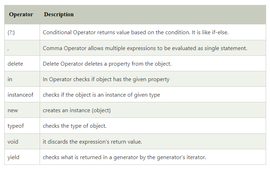Click the in operator cell
This screenshot has height=169, width=270.
pyautogui.click(x=10, y=79)
